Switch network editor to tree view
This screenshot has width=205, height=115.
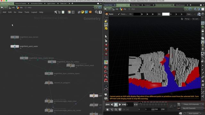pos(59,12)
